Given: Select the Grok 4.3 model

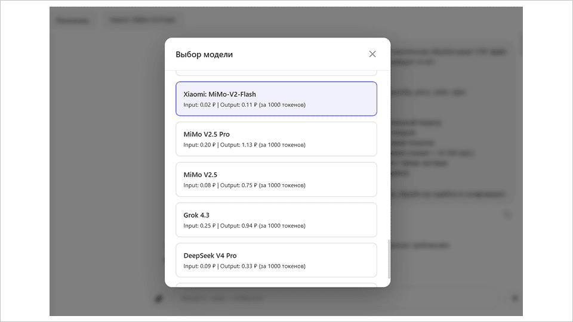Looking at the screenshot, I should (276, 220).
